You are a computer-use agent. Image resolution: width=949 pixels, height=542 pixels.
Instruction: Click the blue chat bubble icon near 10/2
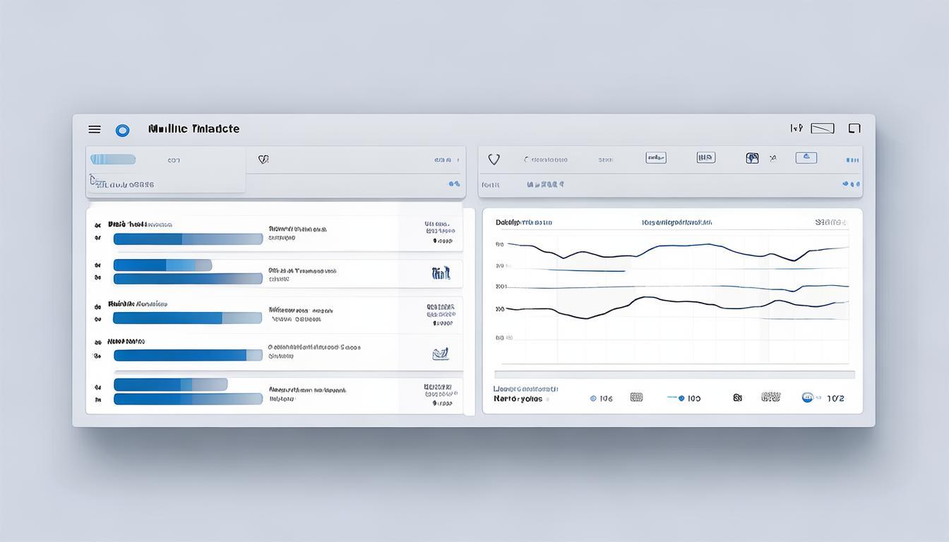click(808, 397)
